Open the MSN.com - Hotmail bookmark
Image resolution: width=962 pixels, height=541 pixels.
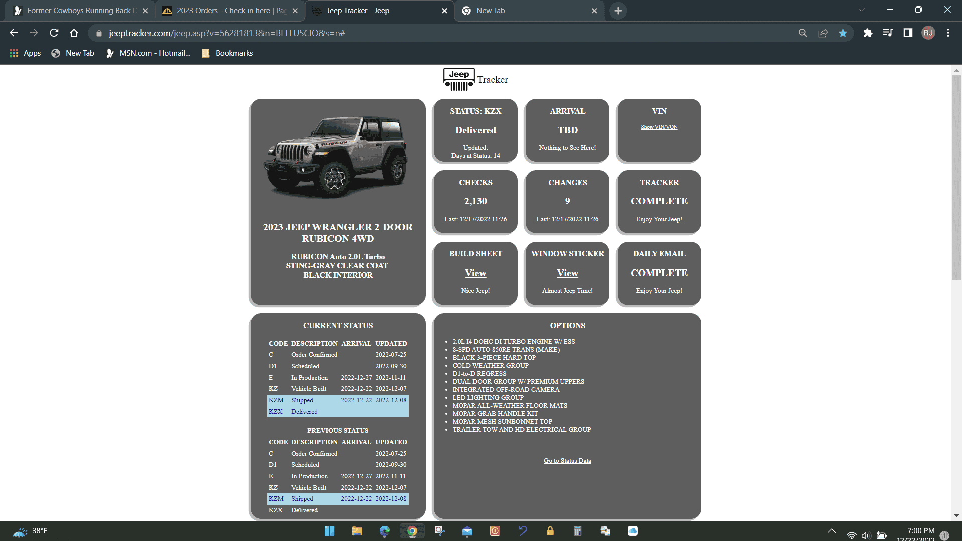click(x=148, y=53)
